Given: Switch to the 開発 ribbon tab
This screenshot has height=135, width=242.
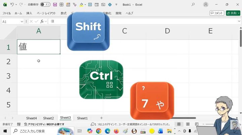Looking at the screenshot, I should tap(119, 13).
